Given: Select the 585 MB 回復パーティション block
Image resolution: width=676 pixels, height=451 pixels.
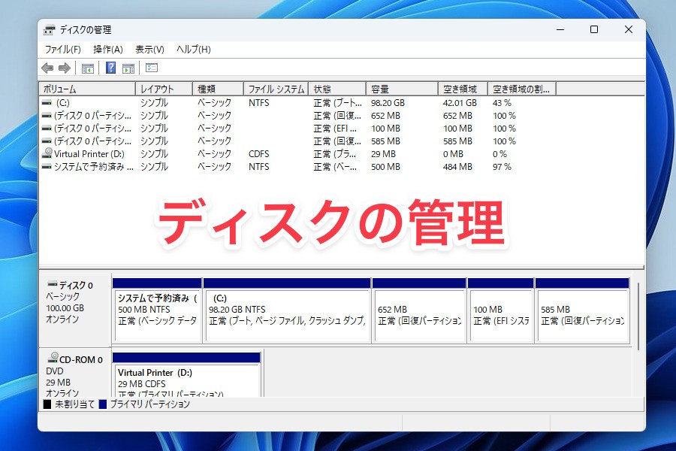Looking at the screenshot, I should pos(582,312).
